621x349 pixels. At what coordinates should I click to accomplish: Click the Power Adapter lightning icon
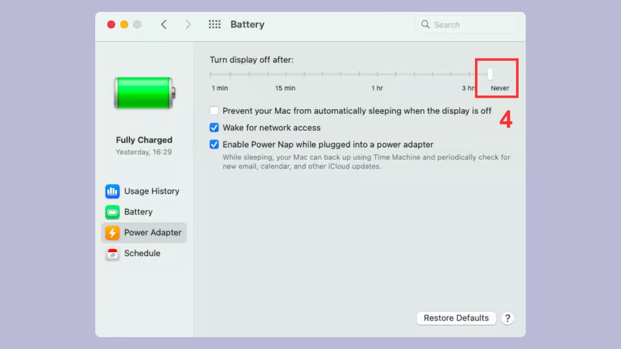click(x=112, y=233)
